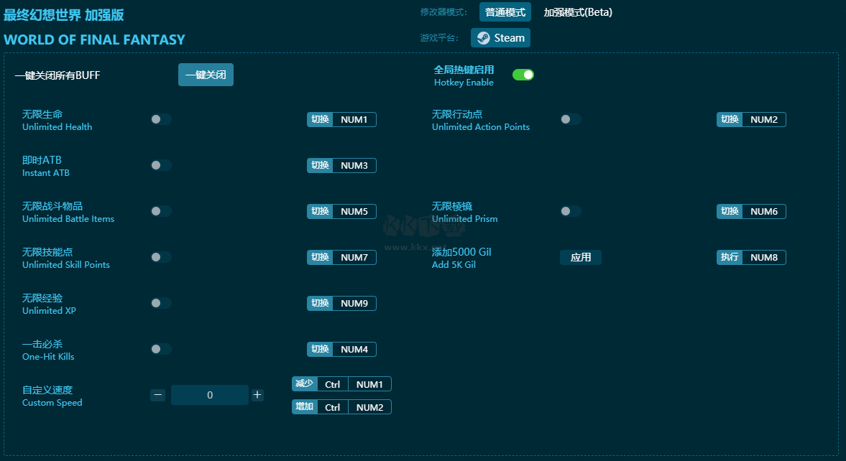Screen dimensions: 846x461
Task: Toggle Unlimited Battle Items on
Action: tap(161, 211)
